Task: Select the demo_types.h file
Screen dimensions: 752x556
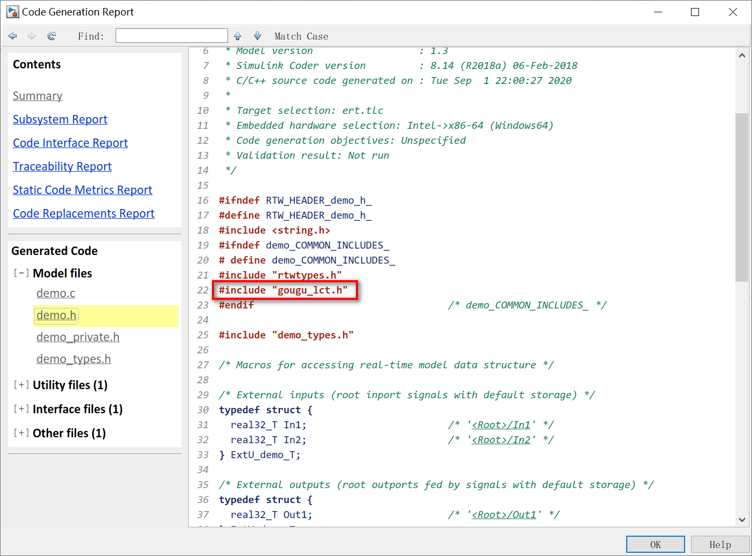Action: [x=73, y=359]
